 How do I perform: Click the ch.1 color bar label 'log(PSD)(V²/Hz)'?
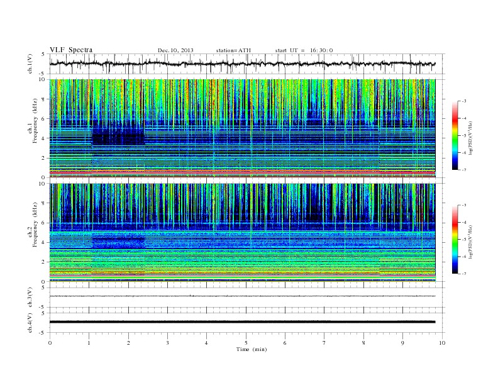[x=470, y=138]
